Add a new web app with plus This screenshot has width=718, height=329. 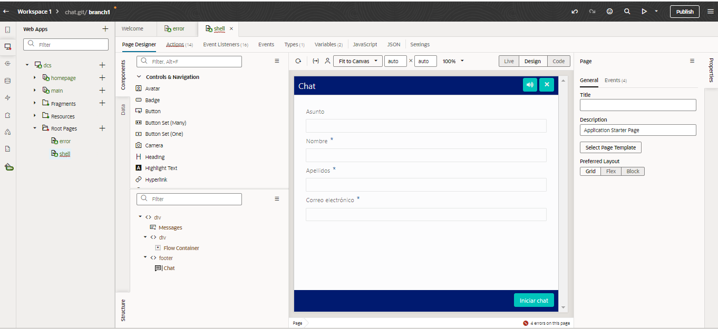coord(105,29)
